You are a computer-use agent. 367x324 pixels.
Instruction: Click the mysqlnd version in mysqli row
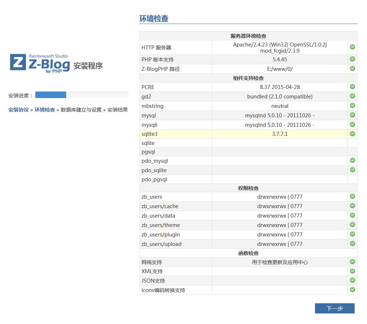pyautogui.click(x=280, y=125)
